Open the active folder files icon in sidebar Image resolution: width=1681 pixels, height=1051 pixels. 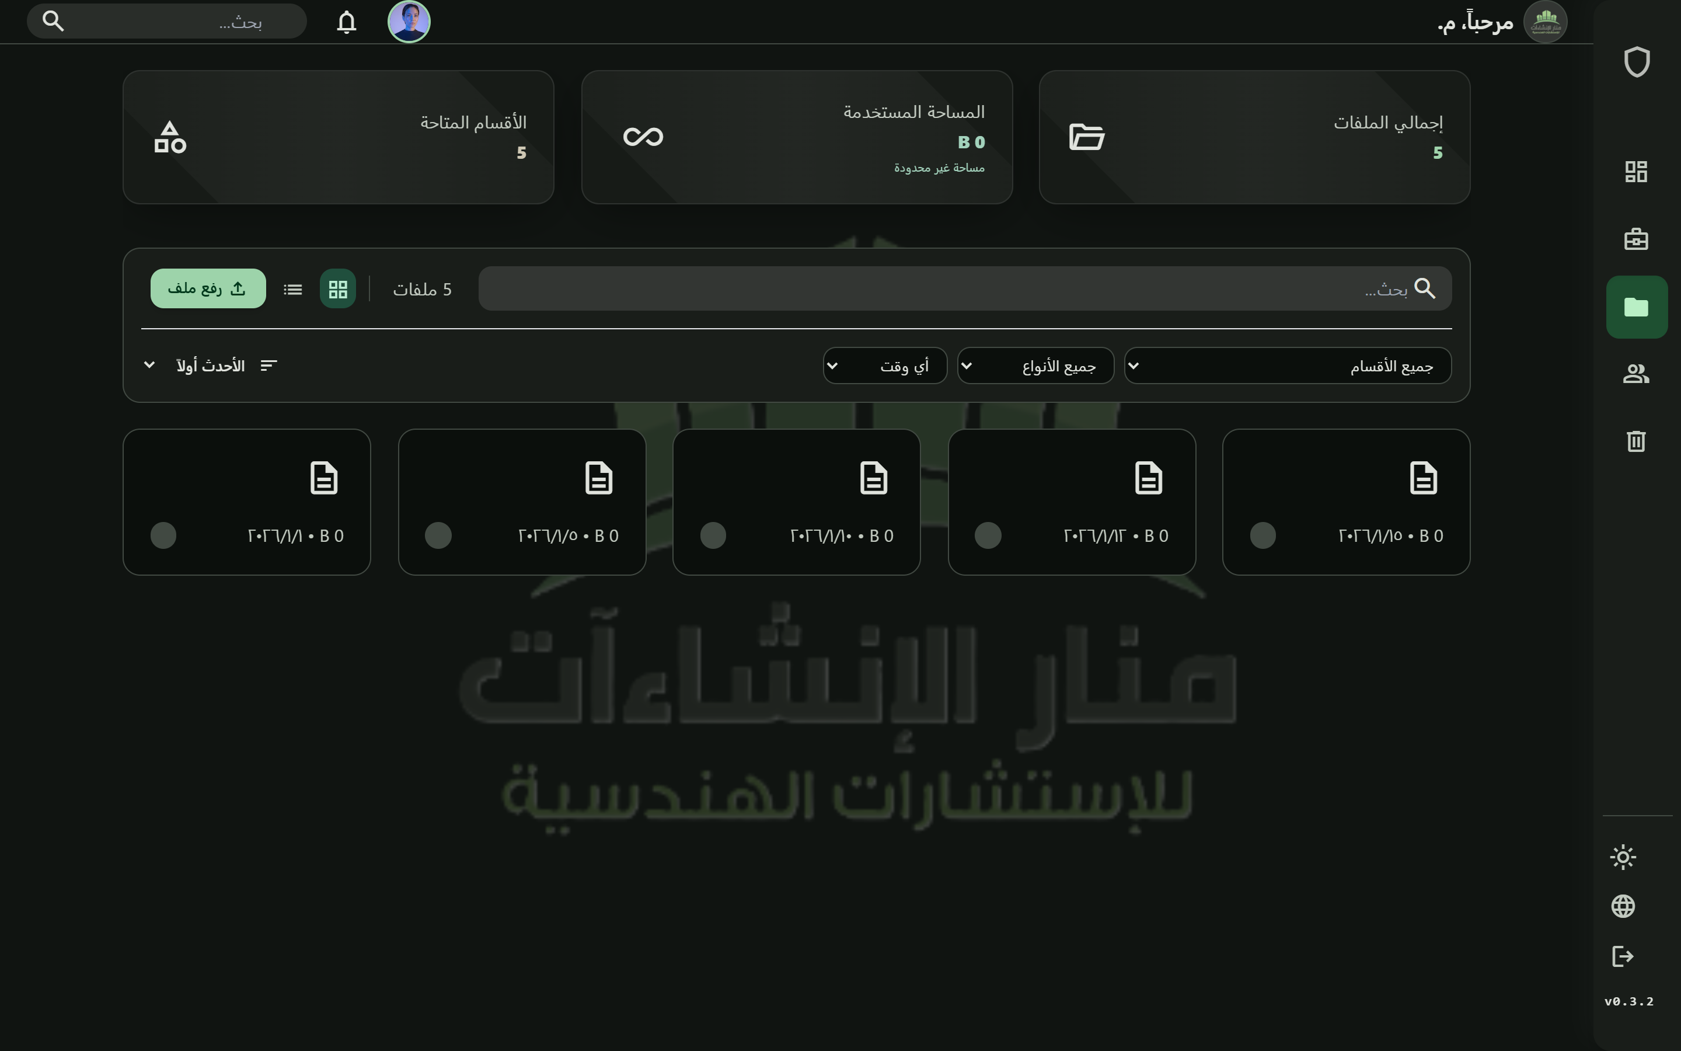pos(1636,307)
